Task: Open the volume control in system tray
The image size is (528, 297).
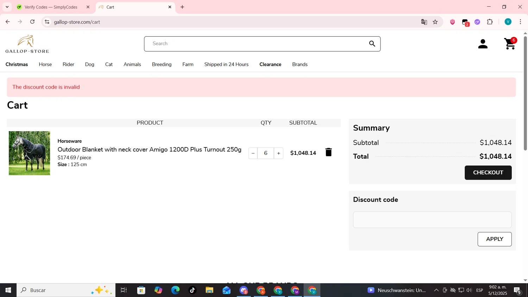Action: (469, 290)
